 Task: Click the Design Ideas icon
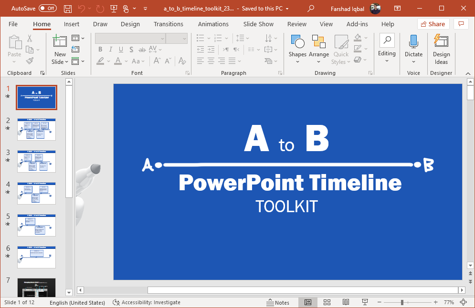(x=441, y=50)
